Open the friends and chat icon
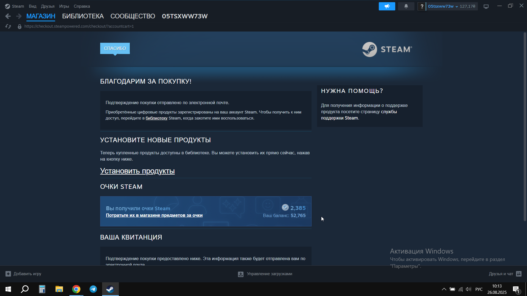 click(519, 274)
